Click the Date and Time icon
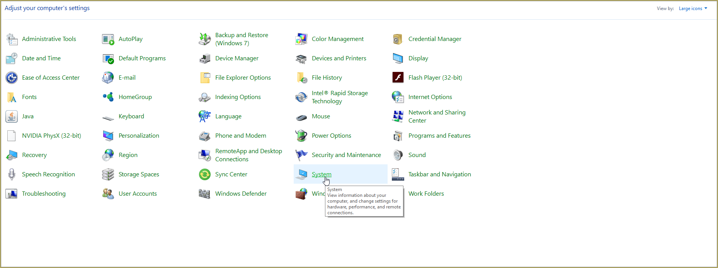 12,58
